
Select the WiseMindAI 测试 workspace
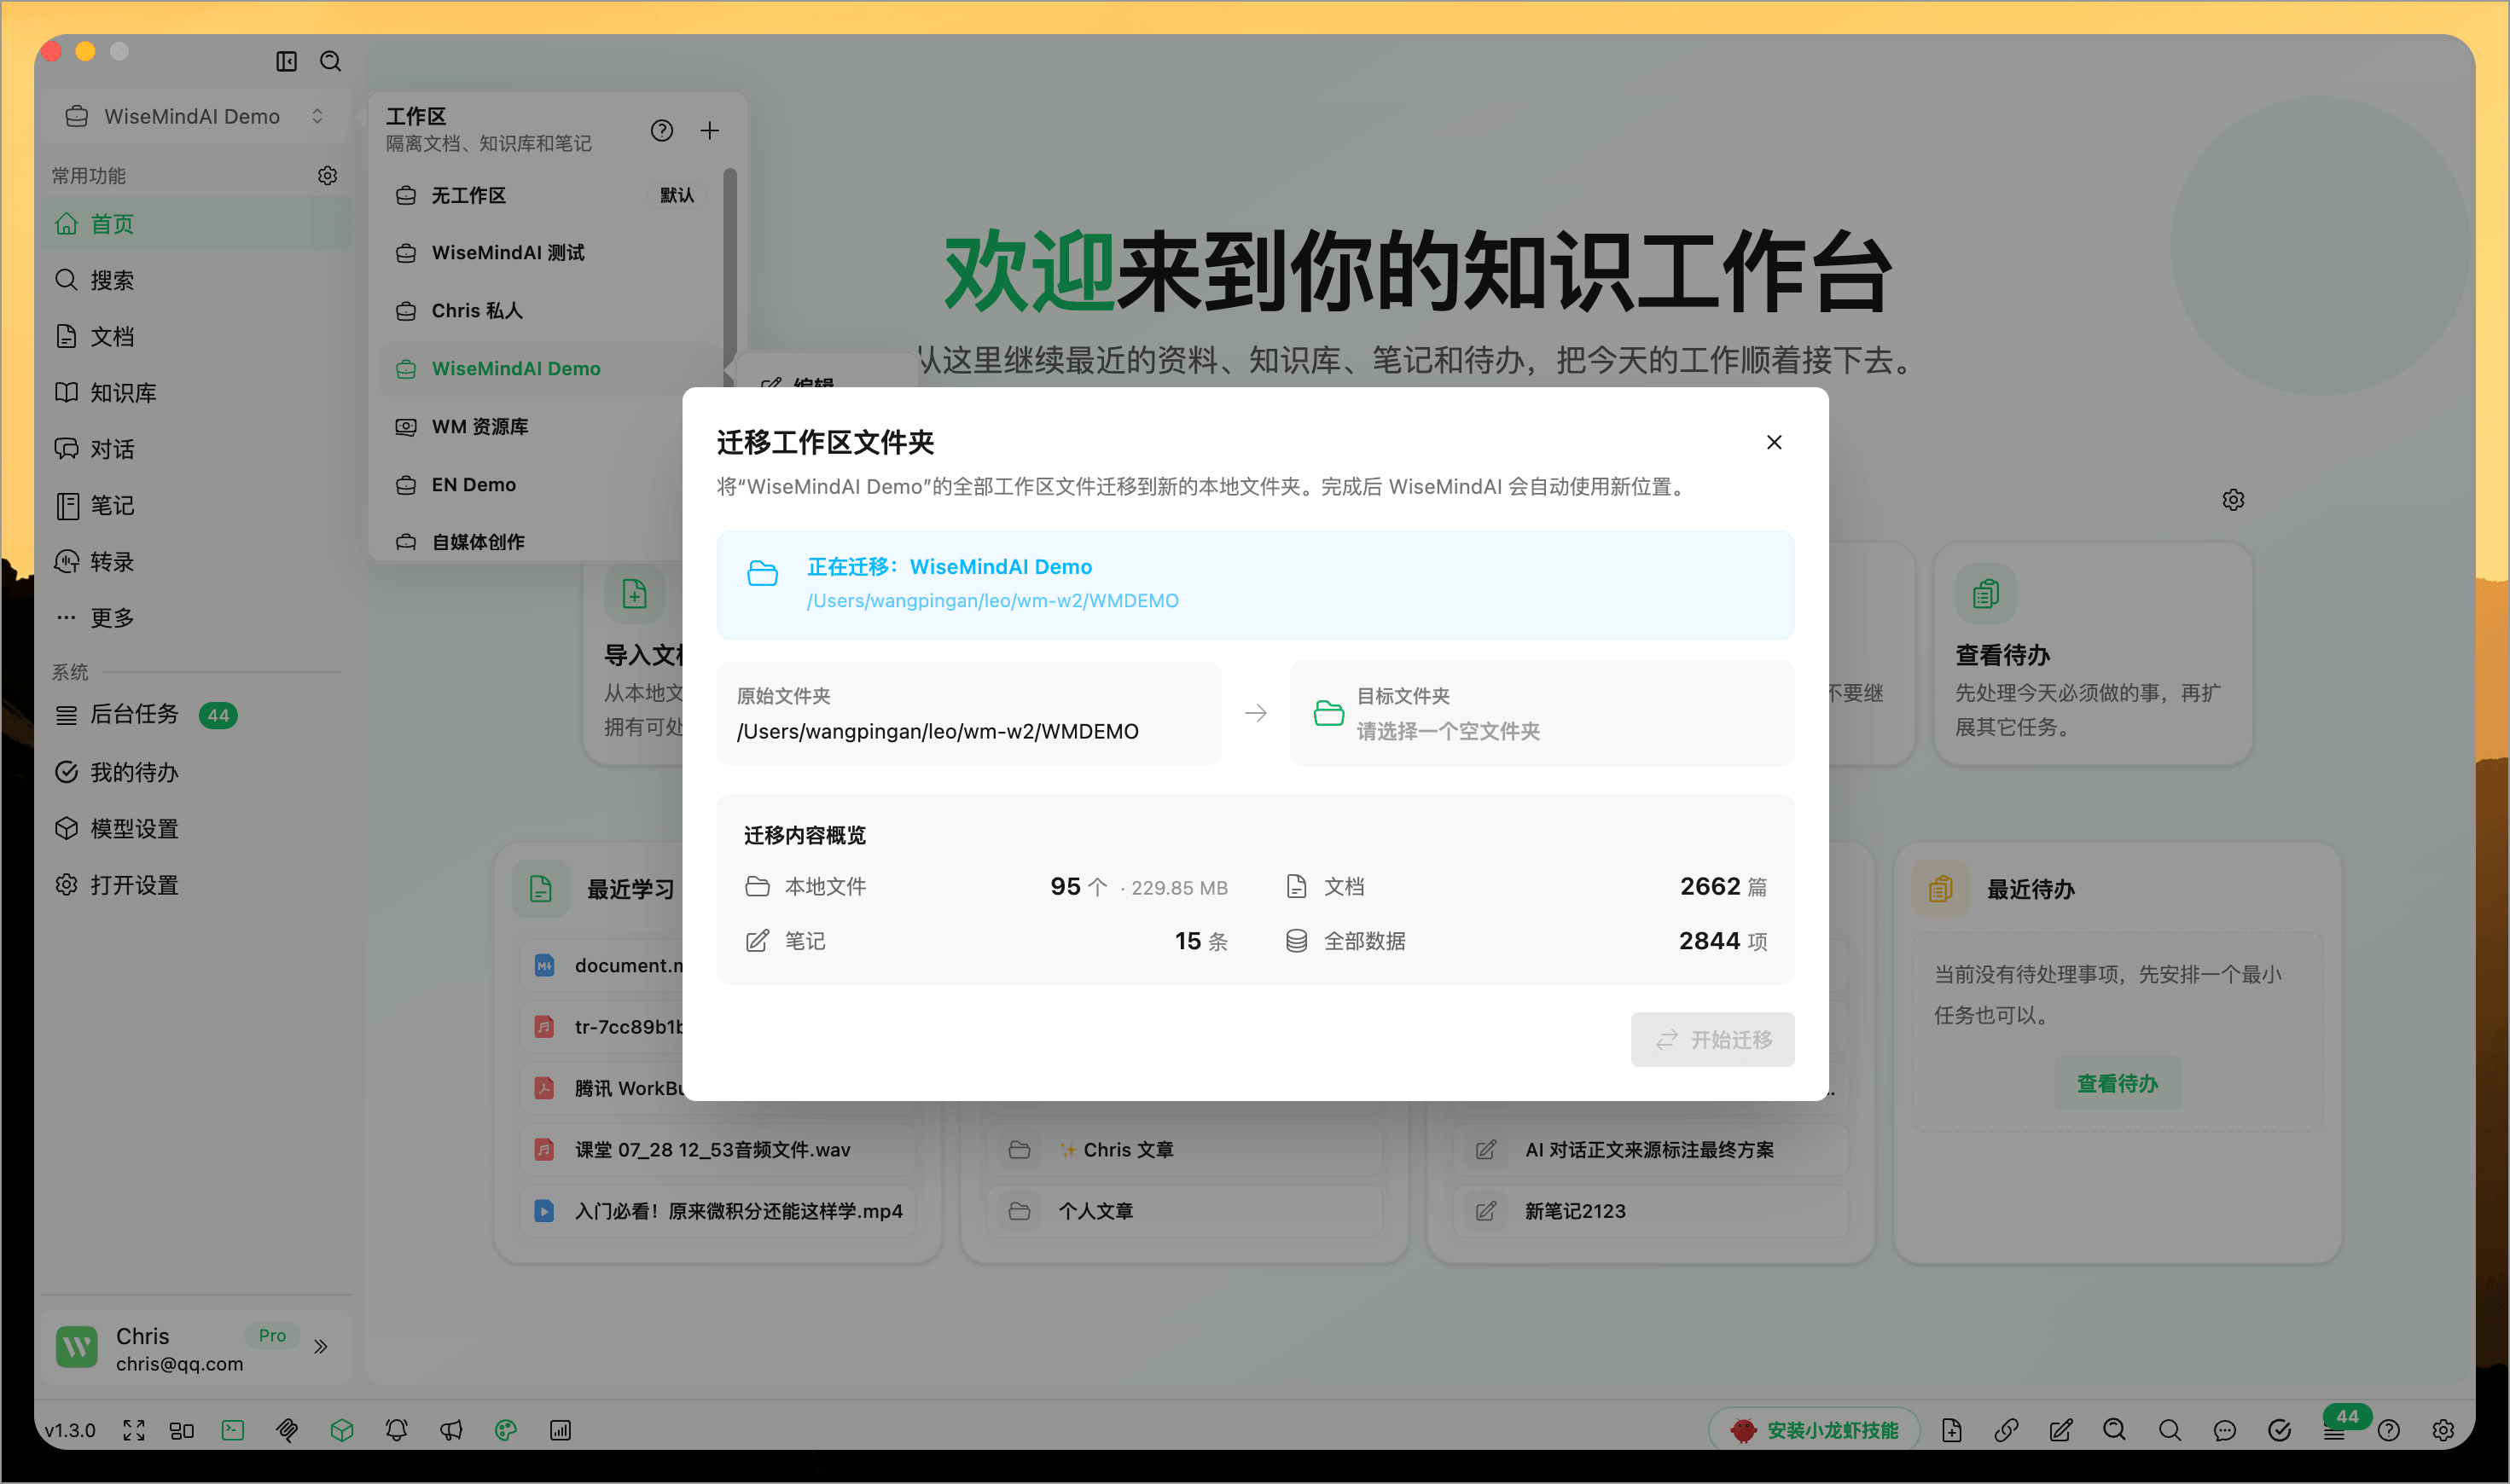tap(549, 253)
